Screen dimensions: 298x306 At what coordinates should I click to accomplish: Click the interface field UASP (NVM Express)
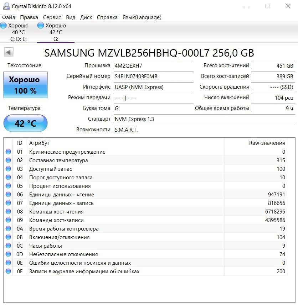(154, 87)
